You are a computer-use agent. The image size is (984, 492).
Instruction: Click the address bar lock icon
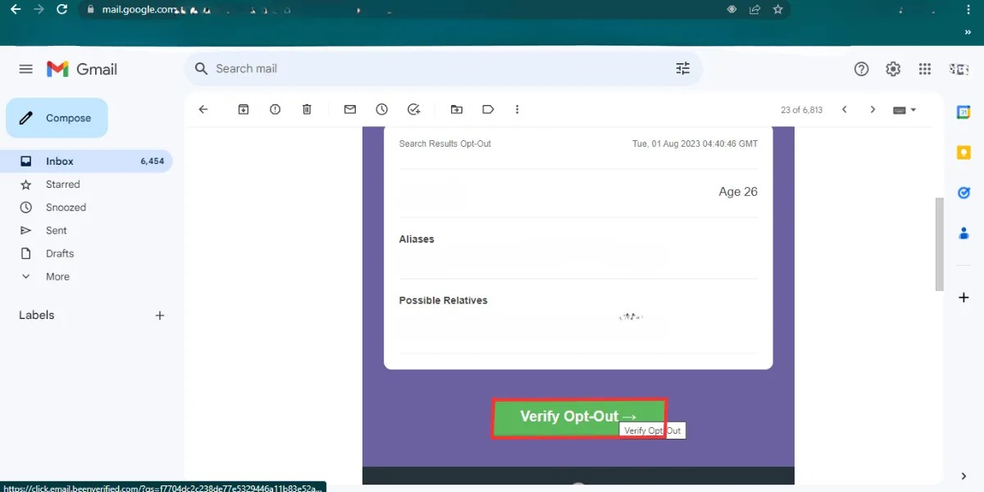pyautogui.click(x=91, y=10)
